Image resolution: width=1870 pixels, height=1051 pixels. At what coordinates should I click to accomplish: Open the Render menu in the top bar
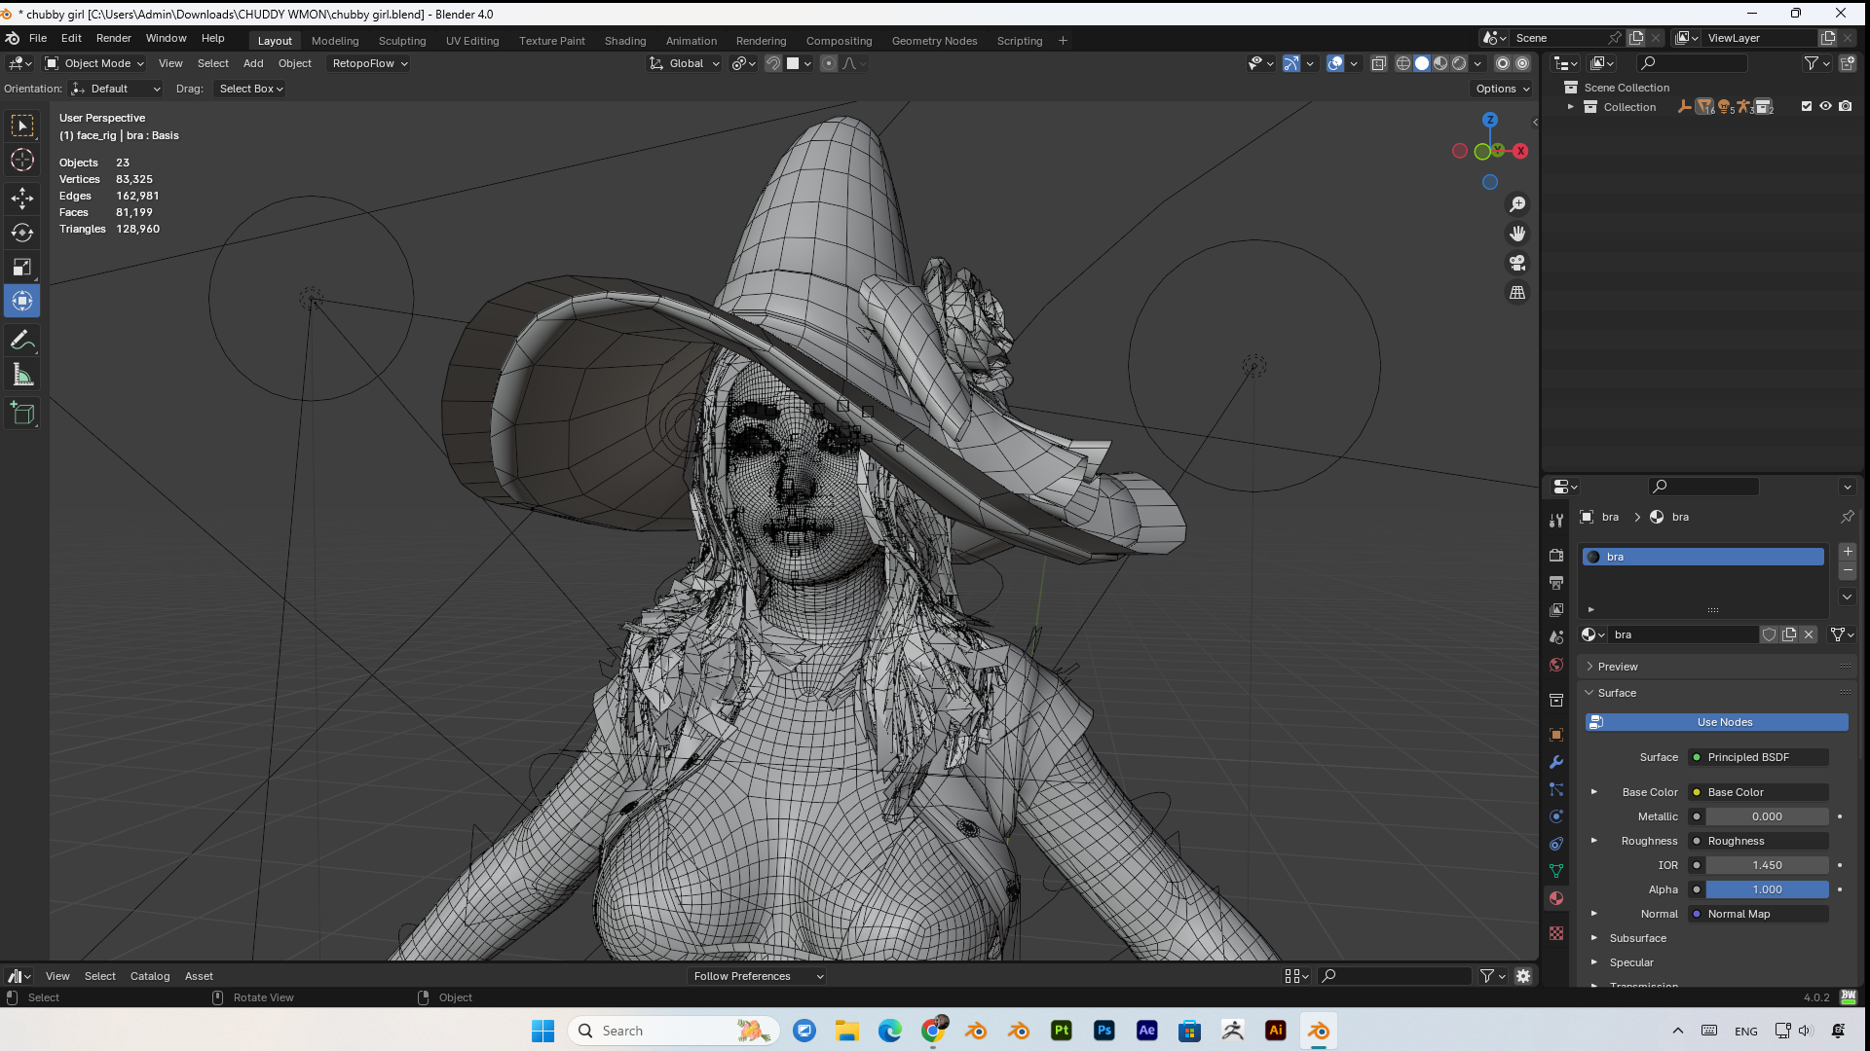(114, 38)
